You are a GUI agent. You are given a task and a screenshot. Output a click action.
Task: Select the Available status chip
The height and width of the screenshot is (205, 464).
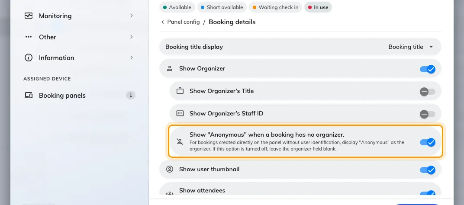(x=177, y=7)
